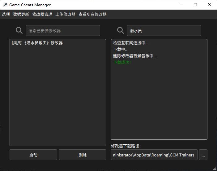The width and height of the screenshot is (217, 171).
Task: Focus the 搜索已安装修改器 search field
Action: (63, 30)
